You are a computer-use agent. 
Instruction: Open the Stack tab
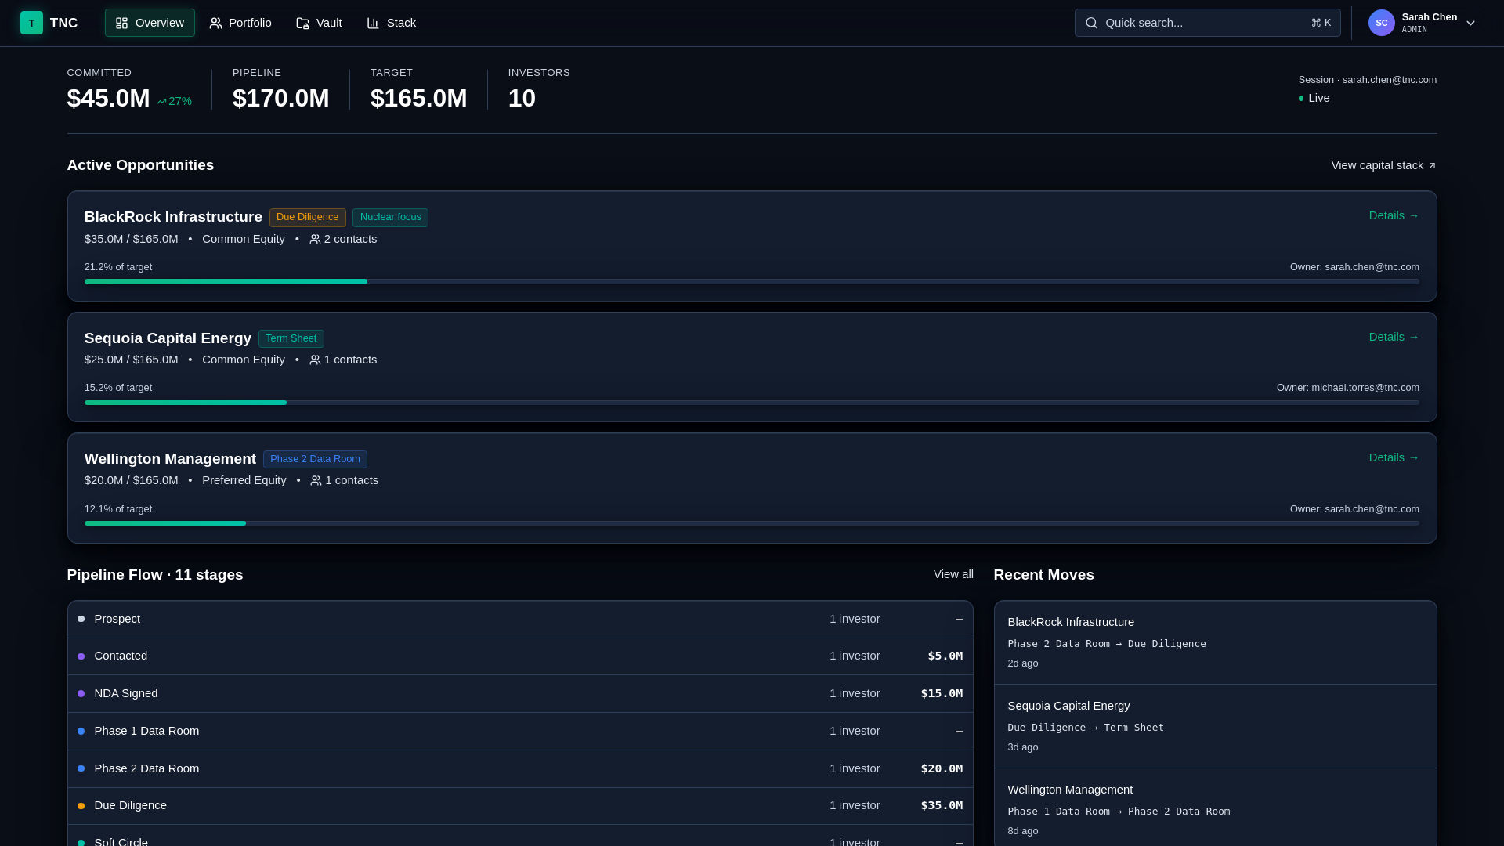coord(391,23)
